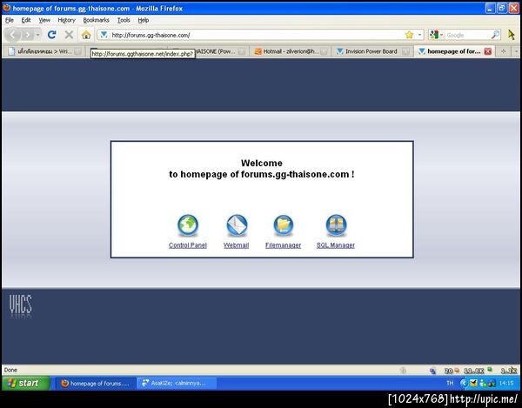Follow the Webmail link
The width and height of the screenshot is (522, 408).
(236, 245)
